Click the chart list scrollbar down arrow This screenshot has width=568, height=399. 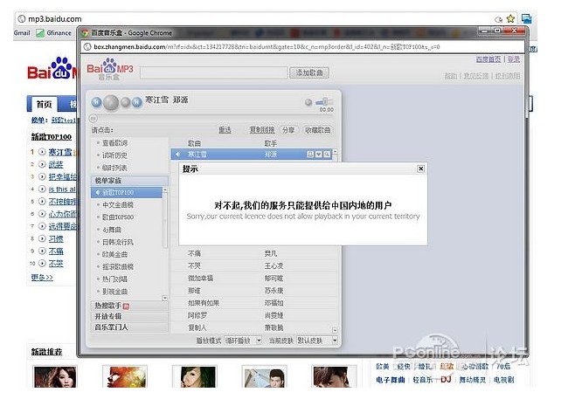(164, 298)
